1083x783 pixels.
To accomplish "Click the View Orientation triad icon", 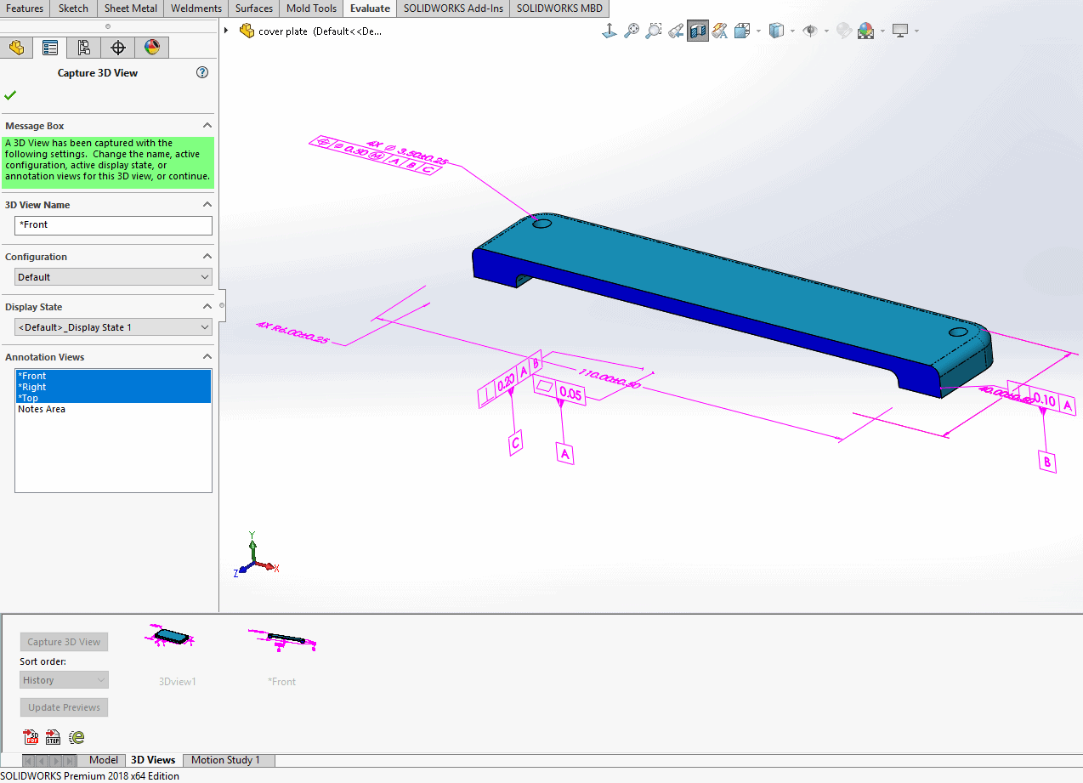I will pos(610,31).
